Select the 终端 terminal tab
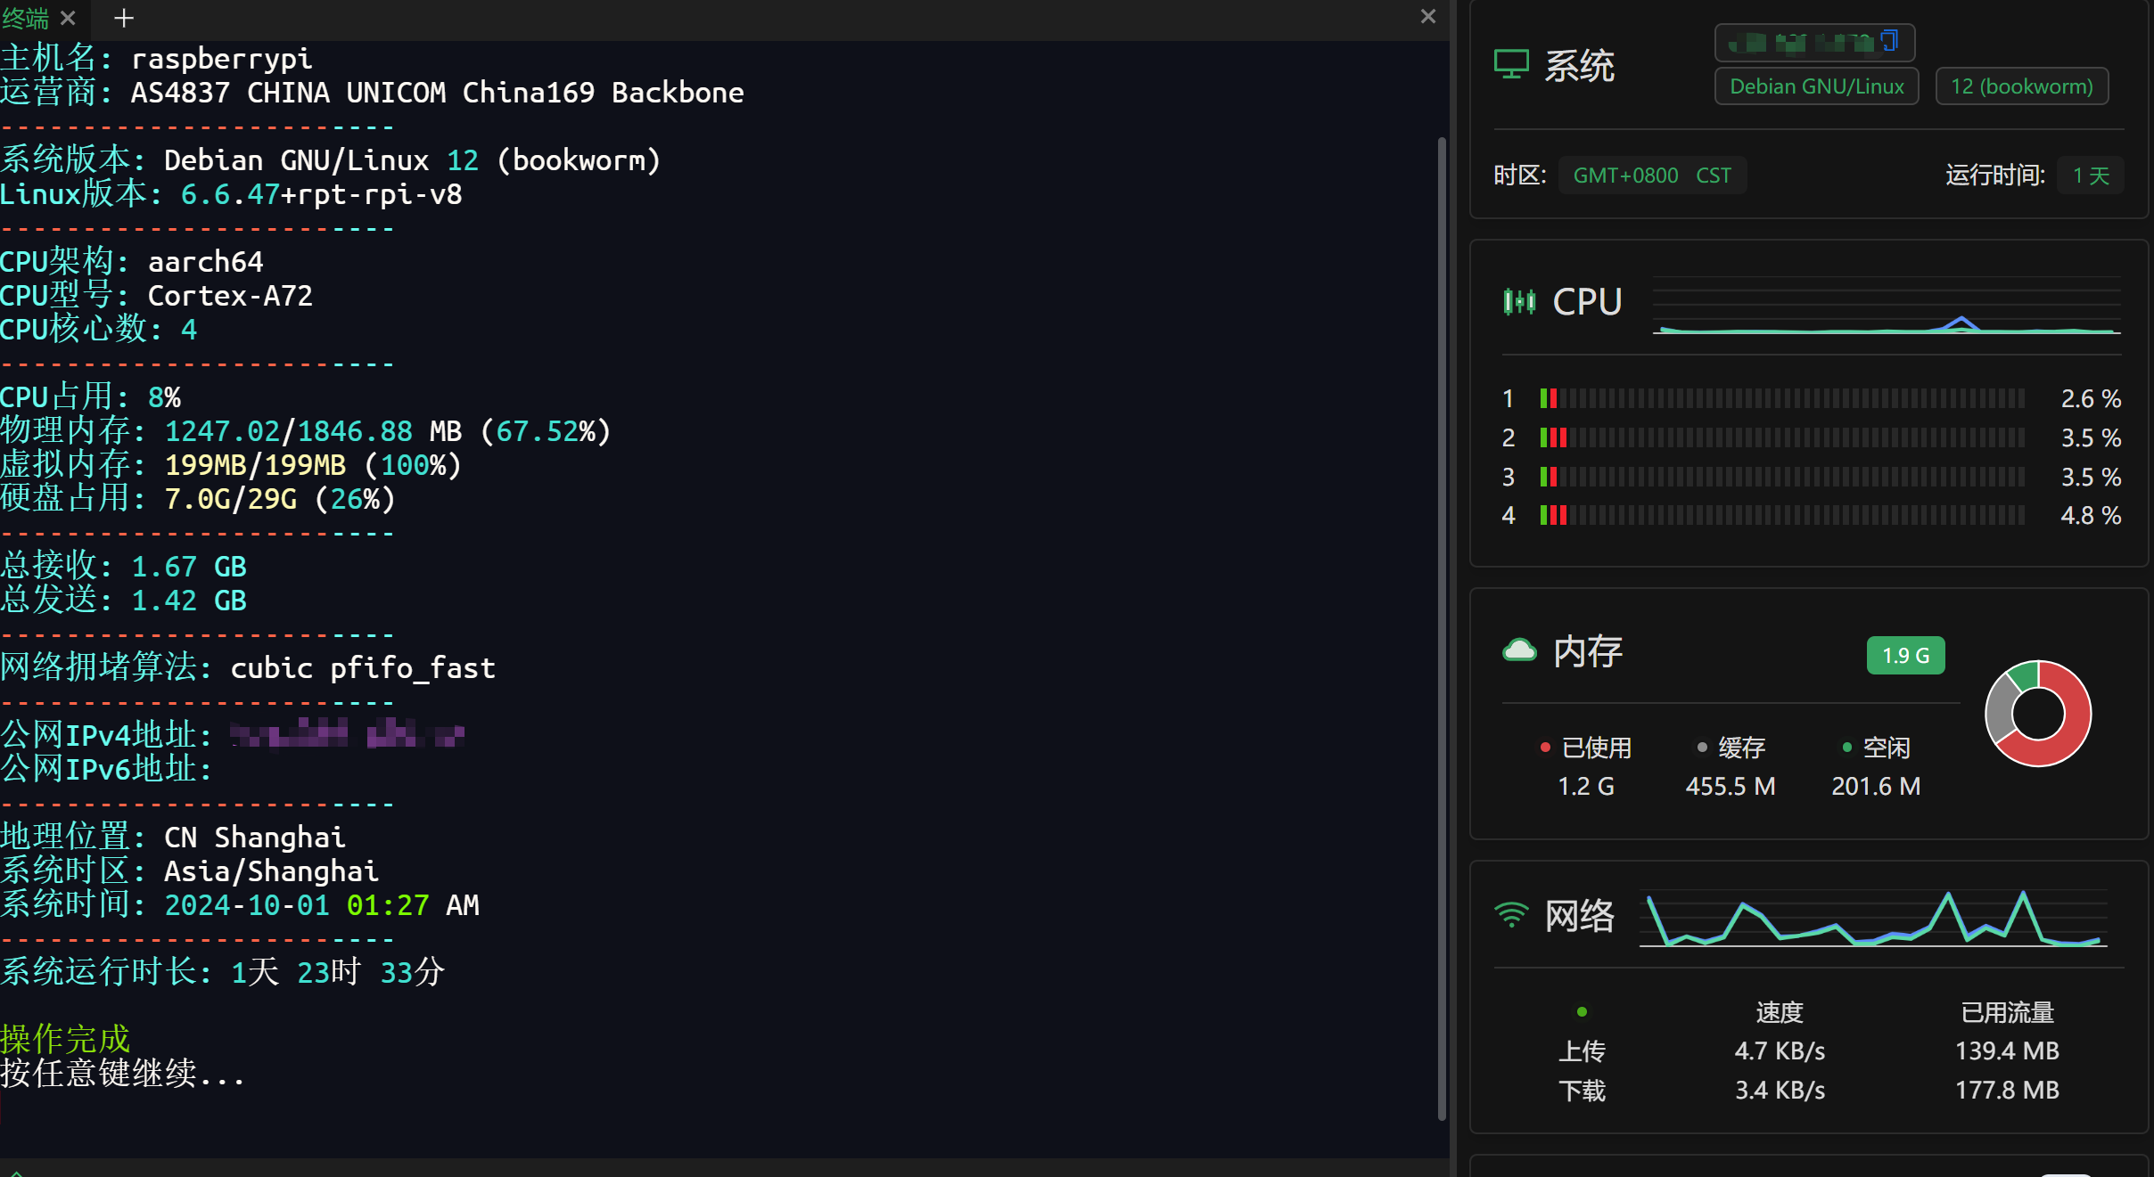Image resolution: width=2154 pixels, height=1177 pixels. click(x=27, y=18)
